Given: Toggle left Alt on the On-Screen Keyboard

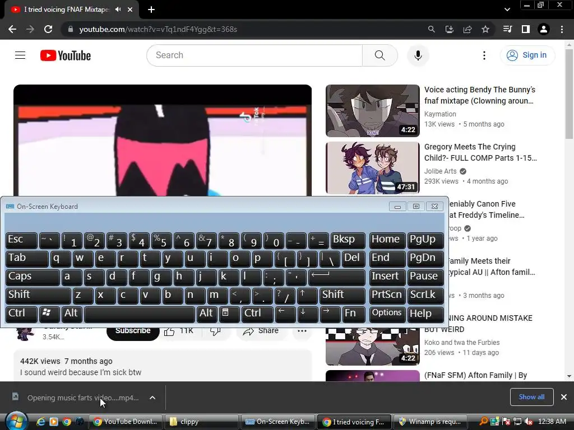Looking at the screenshot, I should (x=71, y=314).
